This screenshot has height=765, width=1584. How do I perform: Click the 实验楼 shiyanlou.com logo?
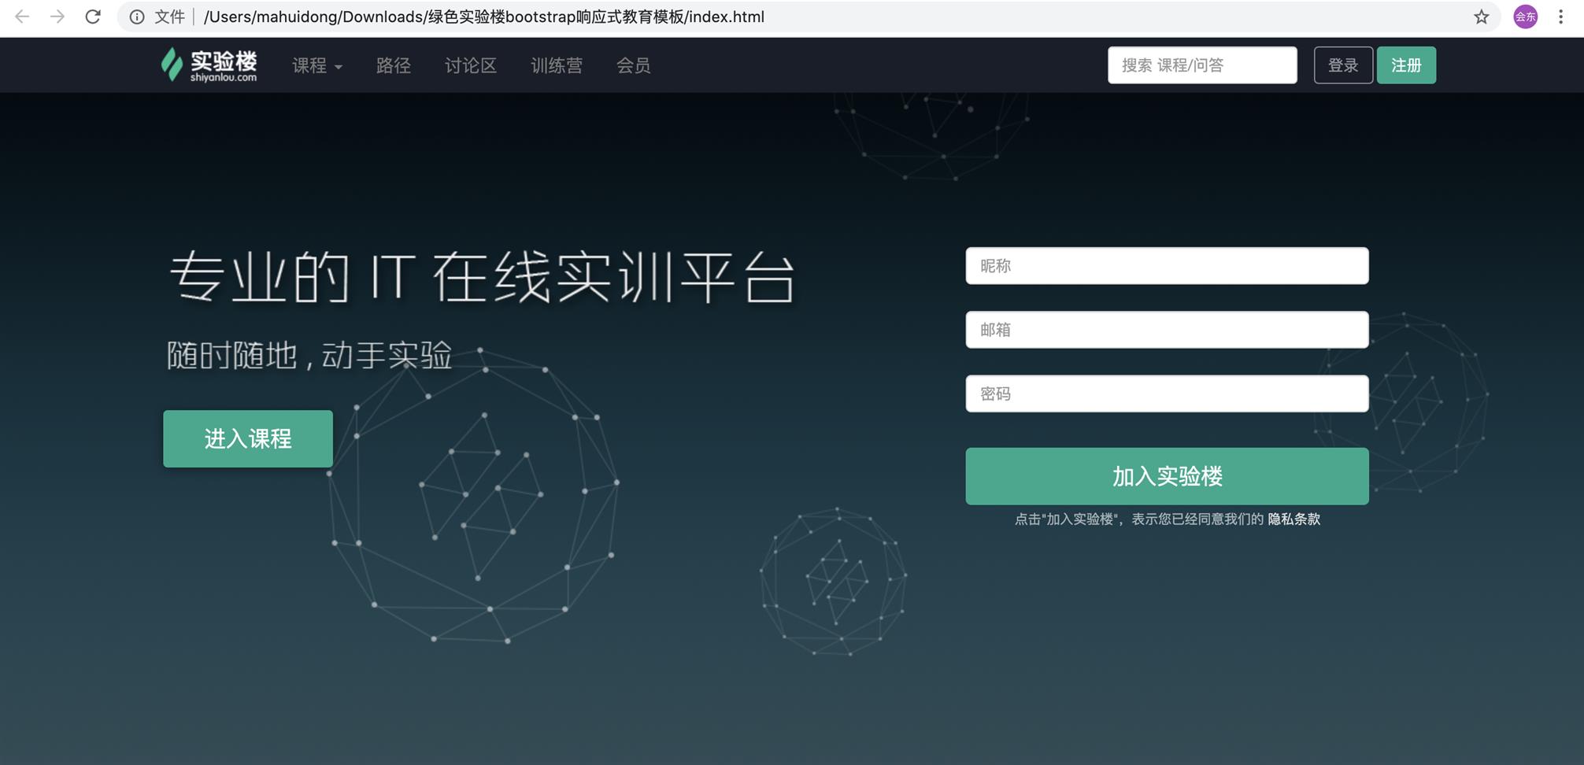click(209, 65)
